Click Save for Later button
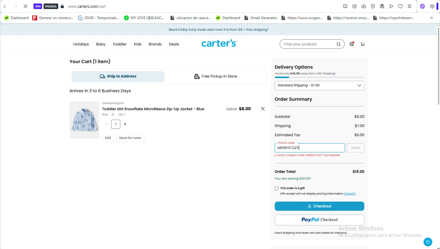This screenshot has height=249, width=440. (x=130, y=138)
